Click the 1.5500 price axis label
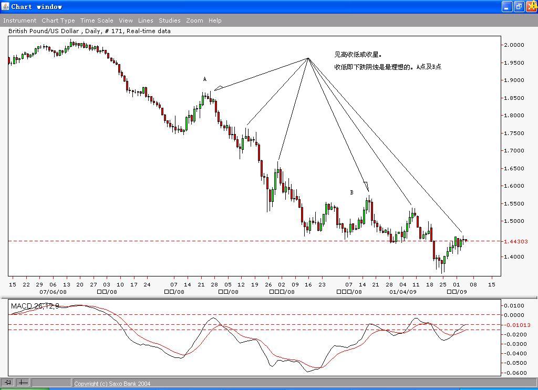Image resolution: width=538 pixels, height=390 pixels. click(514, 204)
